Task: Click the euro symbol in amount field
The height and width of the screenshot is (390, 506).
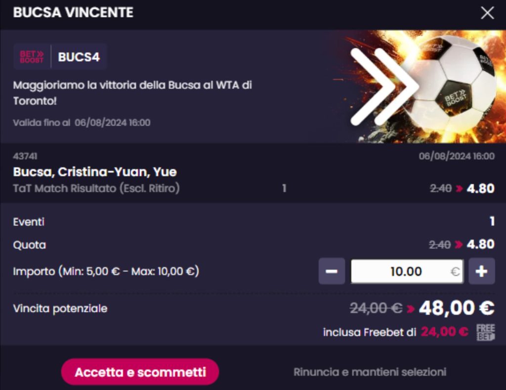Action: click(455, 271)
